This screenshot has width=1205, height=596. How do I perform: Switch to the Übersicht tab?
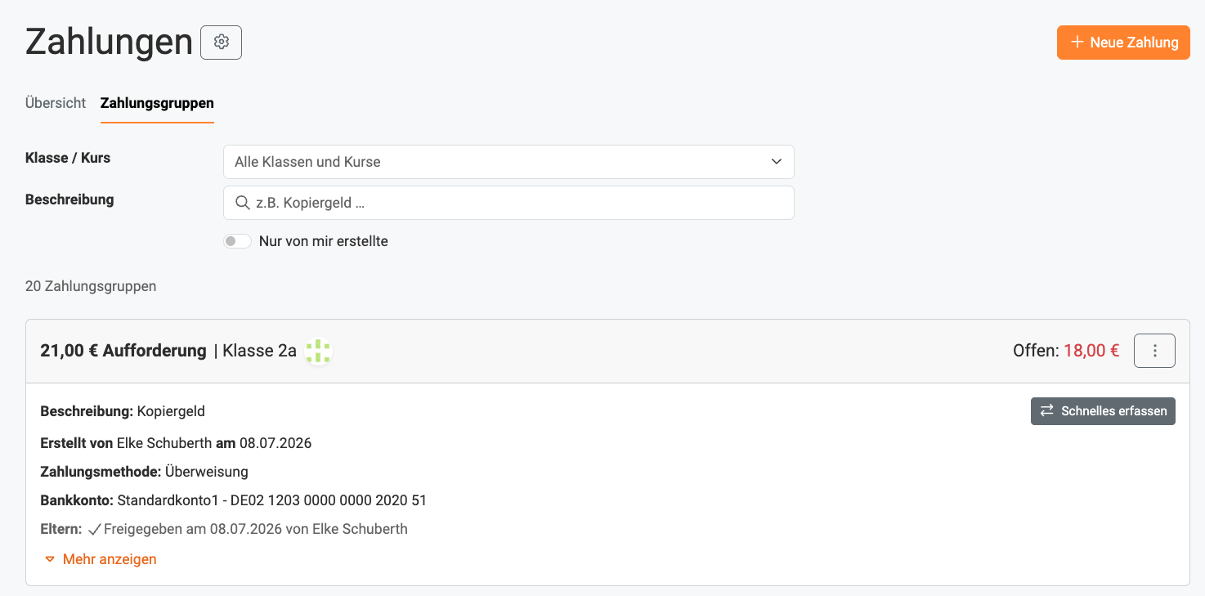(x=56, y=103)
